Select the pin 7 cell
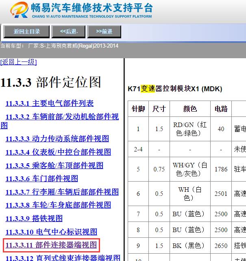 pyautogui.click(x=138, y=214)
